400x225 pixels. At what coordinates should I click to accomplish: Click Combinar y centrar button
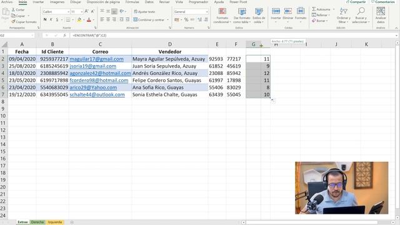[x=149, y=19]
